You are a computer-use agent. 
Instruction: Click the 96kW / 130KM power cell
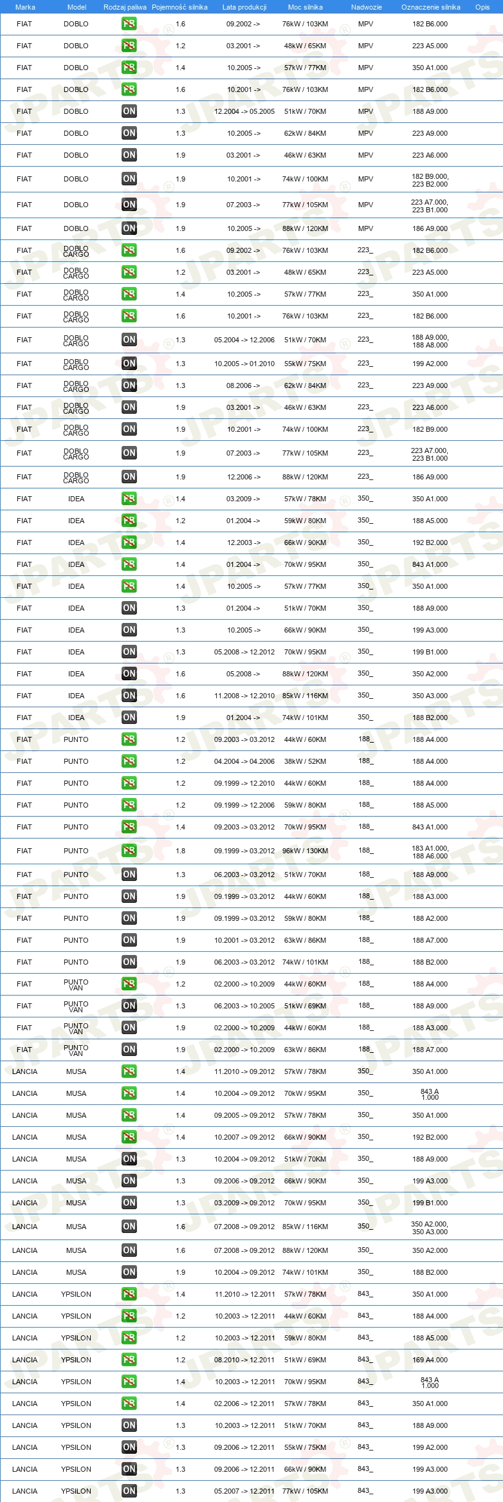point(305,851)
